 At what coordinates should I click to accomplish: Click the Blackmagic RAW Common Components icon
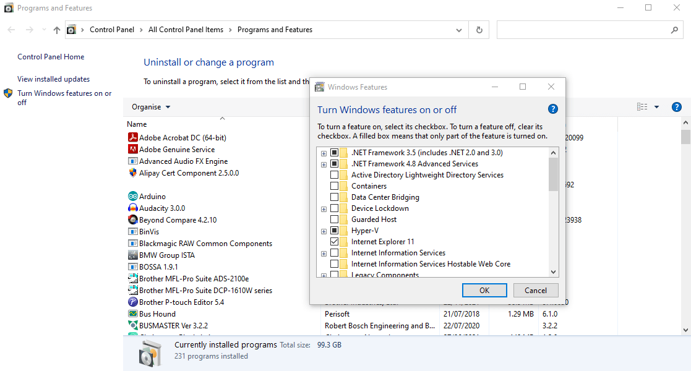[x=132, y=243]
